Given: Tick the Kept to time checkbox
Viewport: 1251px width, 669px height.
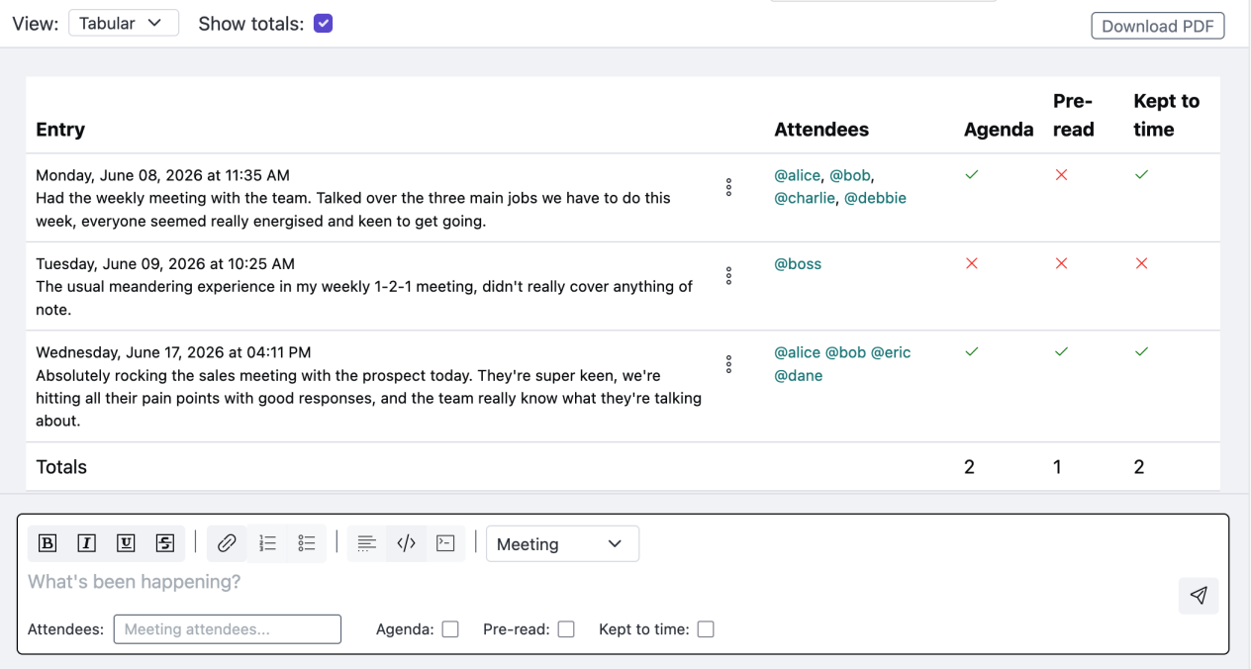Looking at the screenshot, I should click(x=706, y=629).
